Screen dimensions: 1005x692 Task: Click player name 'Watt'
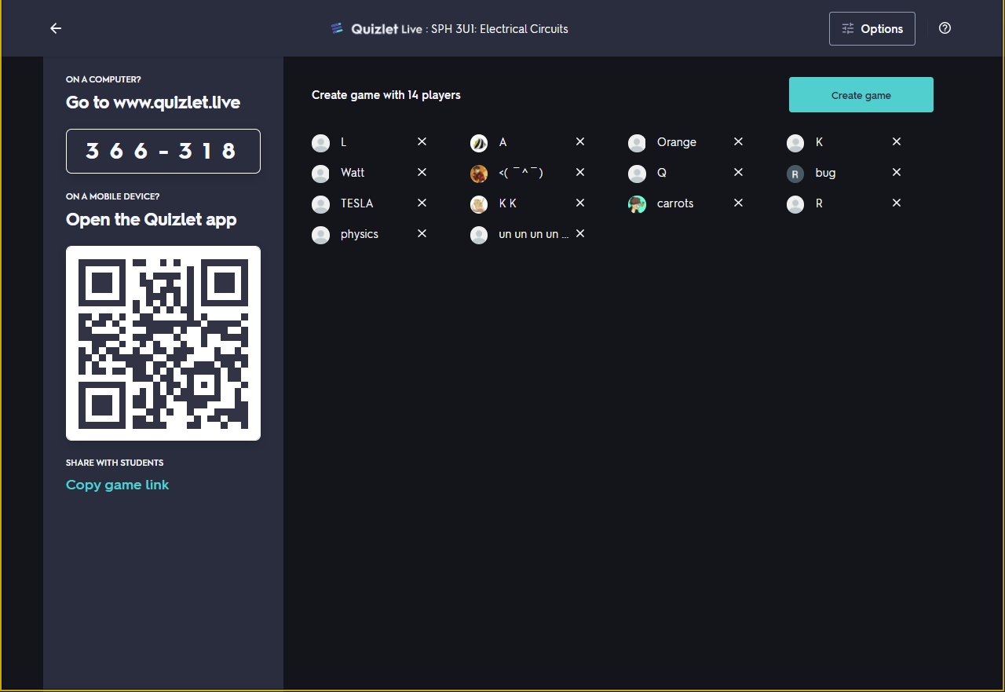click(x=353, y=173)
